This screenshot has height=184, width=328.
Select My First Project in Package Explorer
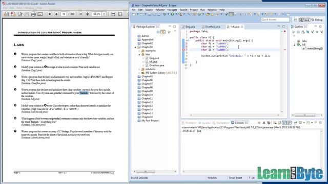pyautogui.click(x=148, y=121)
